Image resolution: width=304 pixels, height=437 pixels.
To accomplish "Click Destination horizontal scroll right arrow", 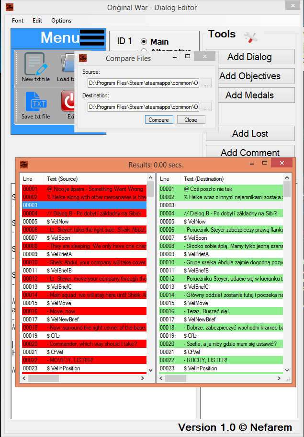I will (279, 378).
